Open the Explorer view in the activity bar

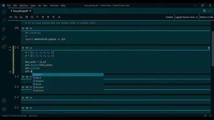(4, 12)
